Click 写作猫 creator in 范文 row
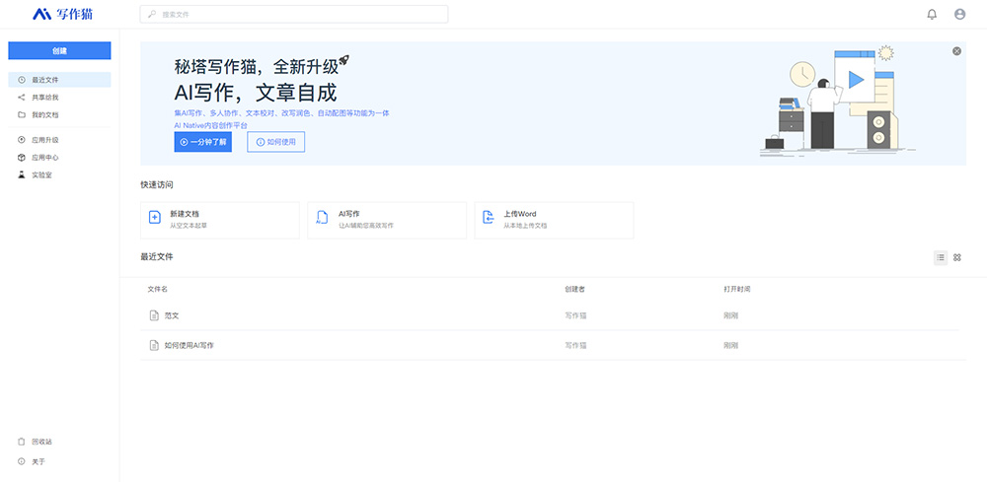987x482 pixels. click(575, 315)
